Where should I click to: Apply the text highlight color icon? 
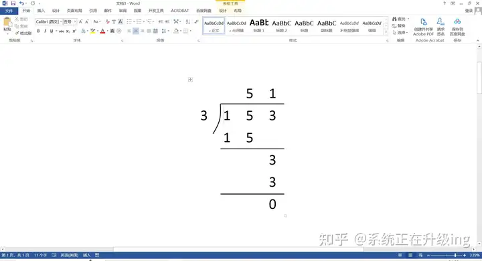click(x=93, y=31)
